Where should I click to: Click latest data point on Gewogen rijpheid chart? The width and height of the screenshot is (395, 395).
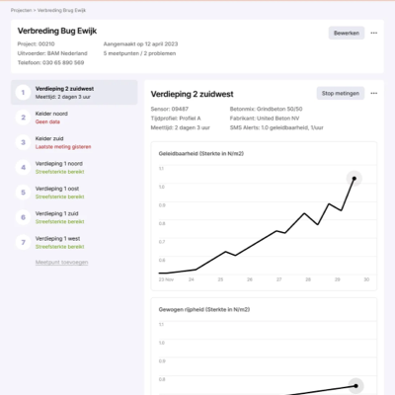click(355, 386)
